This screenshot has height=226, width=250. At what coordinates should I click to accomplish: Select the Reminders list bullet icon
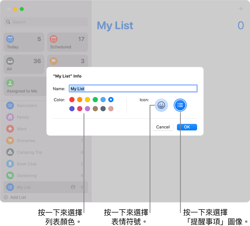point(10,106)
